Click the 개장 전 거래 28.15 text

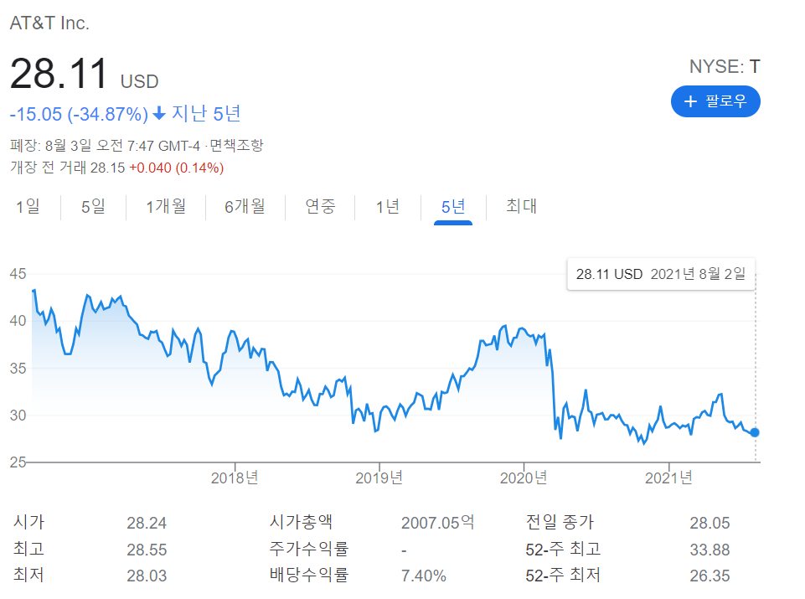(67, 168)
